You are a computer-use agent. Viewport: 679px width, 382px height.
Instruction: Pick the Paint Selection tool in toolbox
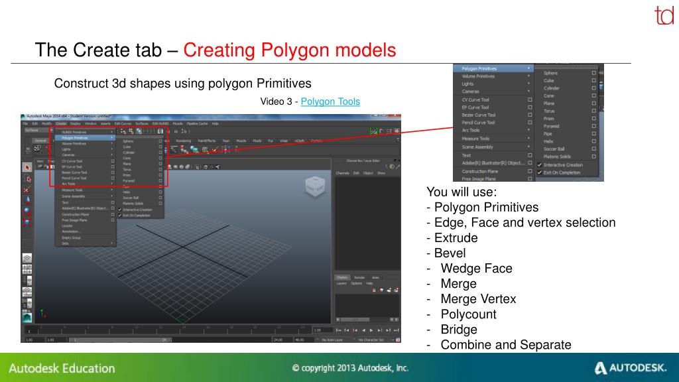point(27,190)
